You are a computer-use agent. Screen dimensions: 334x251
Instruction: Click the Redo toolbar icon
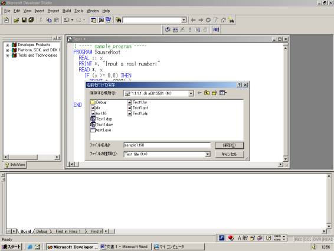point(78,20)
